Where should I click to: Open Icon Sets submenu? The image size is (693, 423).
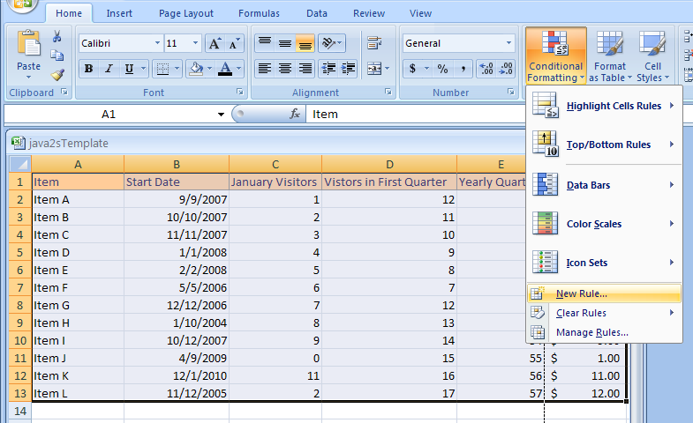604,263
